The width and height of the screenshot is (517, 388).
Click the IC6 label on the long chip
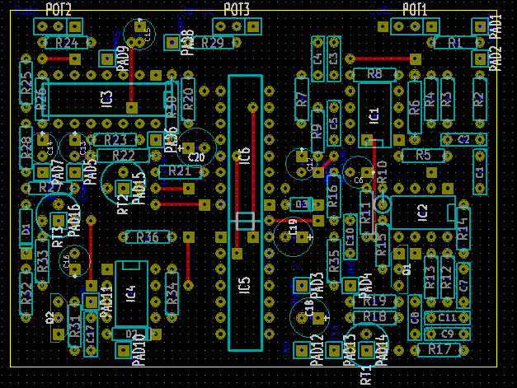point(245,157)
